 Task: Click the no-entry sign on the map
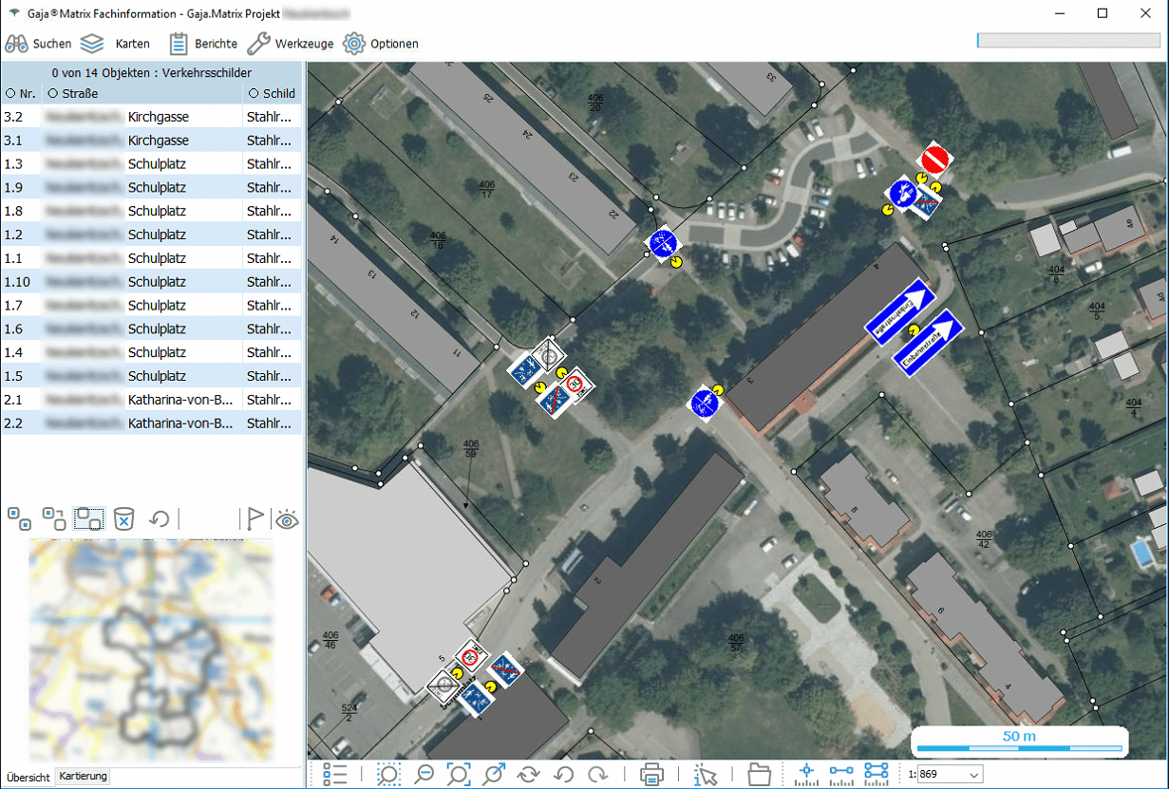pos(934,159)
